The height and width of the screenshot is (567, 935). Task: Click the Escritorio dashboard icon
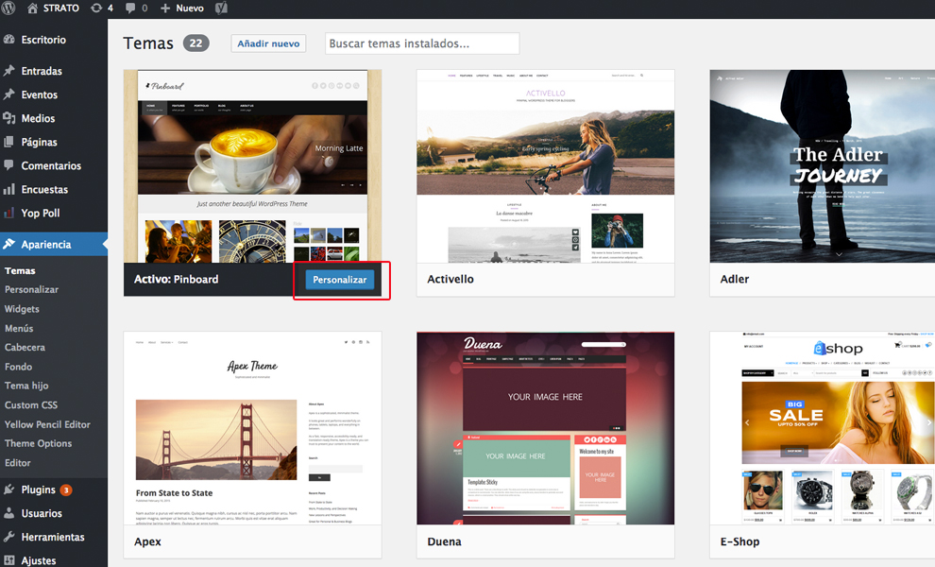tap(8, 40)
